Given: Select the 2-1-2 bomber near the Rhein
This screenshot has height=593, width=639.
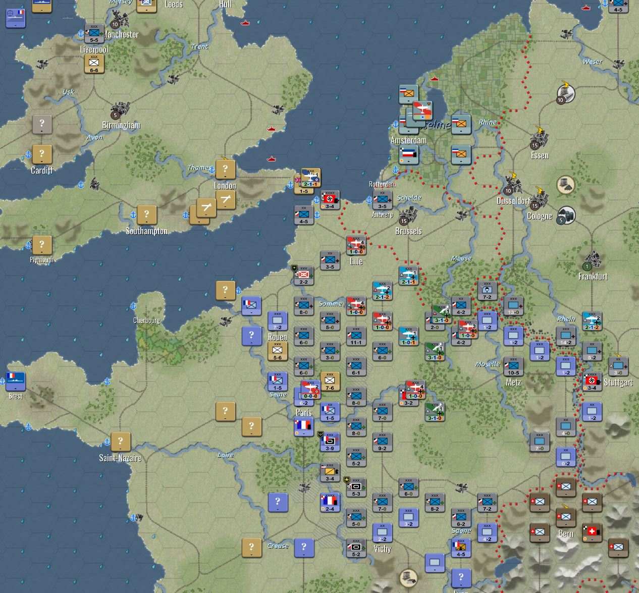Looking at the screenshot, I should click(592, 321).
